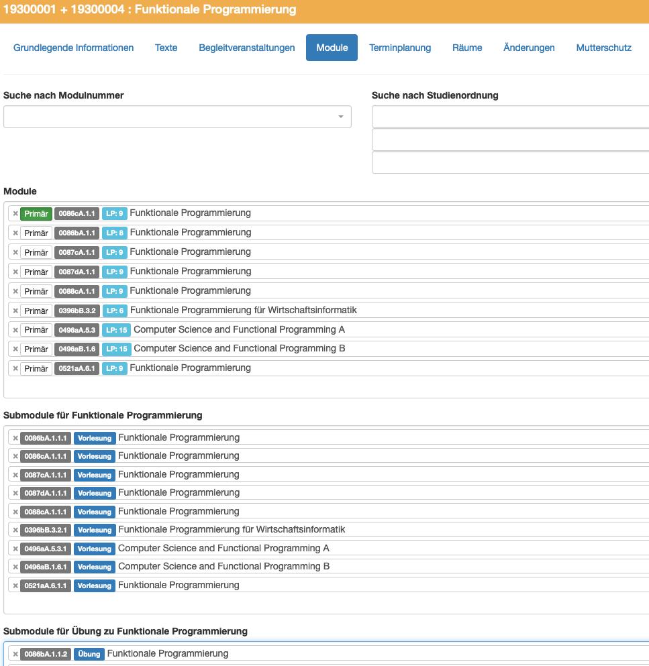Delete submodule 0521aA.6.1.1 Vorlesung via x
Image resolution: width=649 pixels, height=666 pixels.
coord(15,586)
